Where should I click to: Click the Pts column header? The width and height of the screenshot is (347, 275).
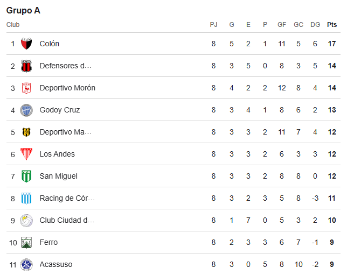[332, 25]
